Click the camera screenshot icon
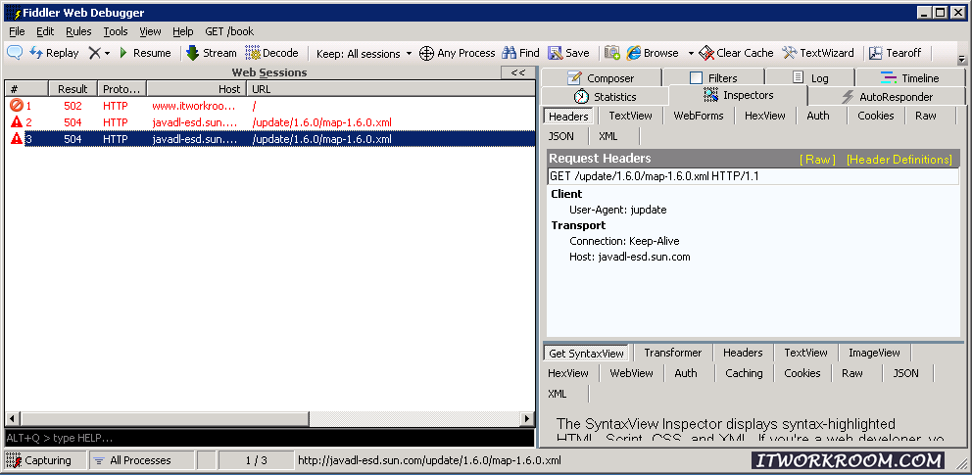Screen dimensions: 972x475 pos(612,53)
